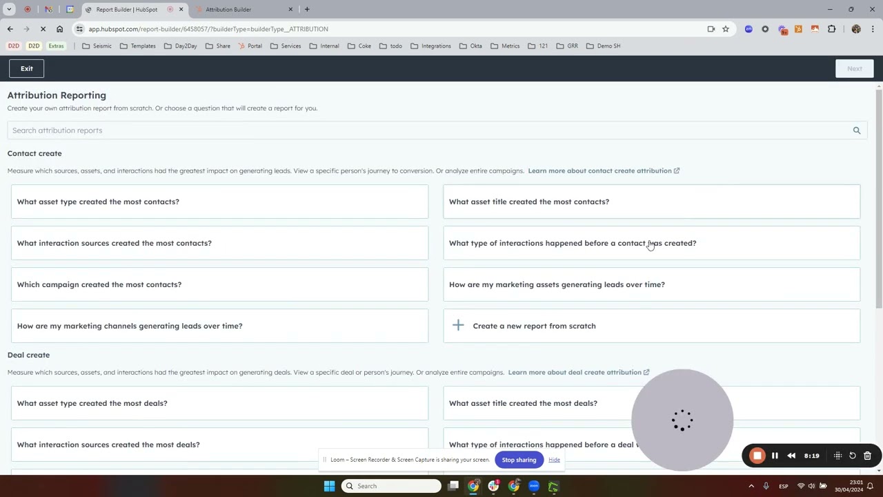Screen dimensions: 883x497
Task: Open Learn more about contact create attribution
Action: [x=604, y=170]
